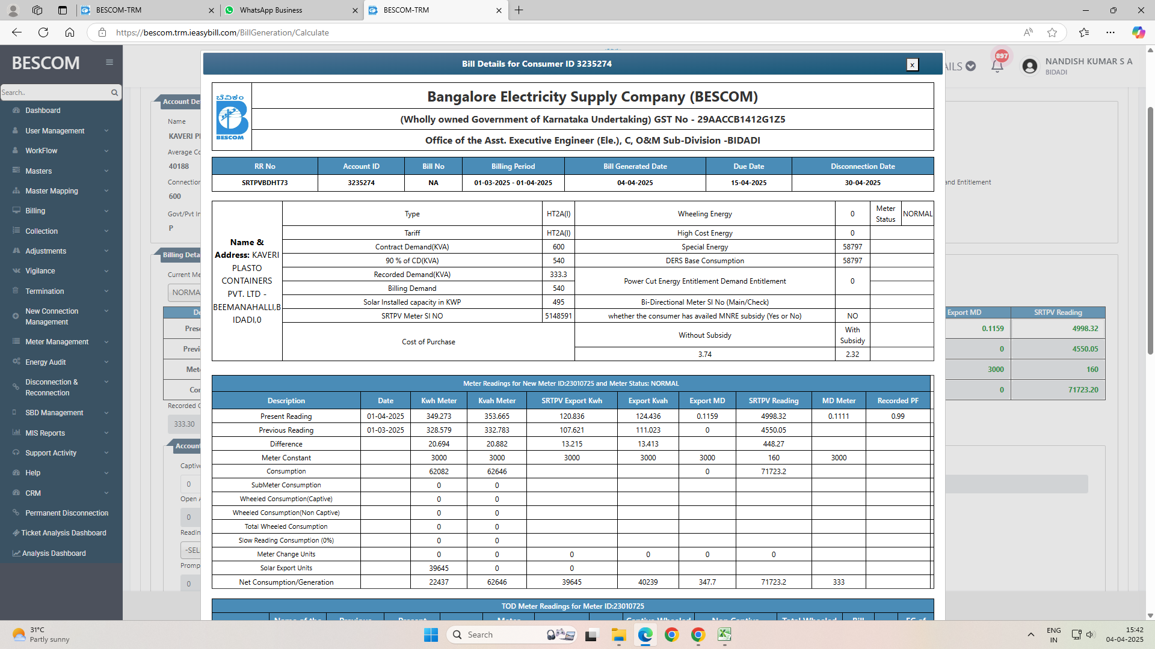Expand the Adjustments menu
This screenshot has width=1155, height=649.
60,251
